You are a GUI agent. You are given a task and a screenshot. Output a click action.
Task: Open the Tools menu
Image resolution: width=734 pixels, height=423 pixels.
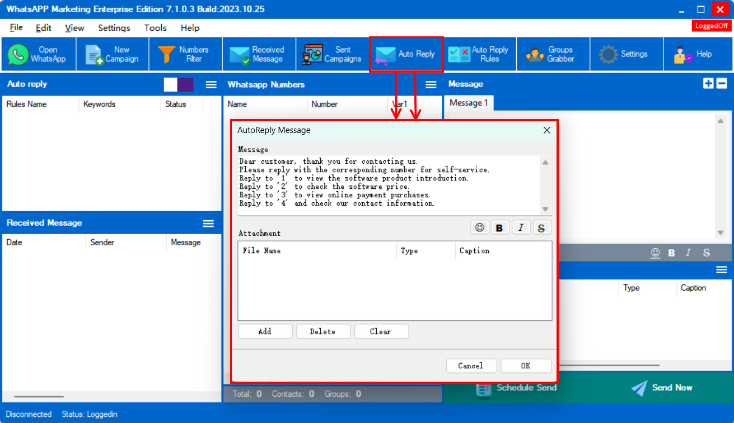pyautogui.click(x=155, y=28)
